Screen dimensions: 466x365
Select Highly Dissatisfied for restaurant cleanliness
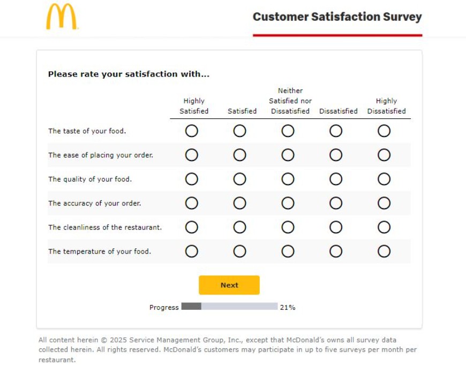(383, 227)
